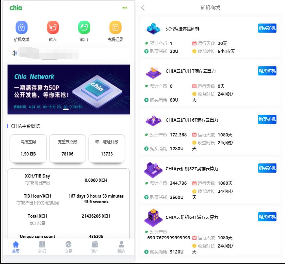Click the 20U purchase cost value
Screen dimensions: 285x264
click(174, 51)
